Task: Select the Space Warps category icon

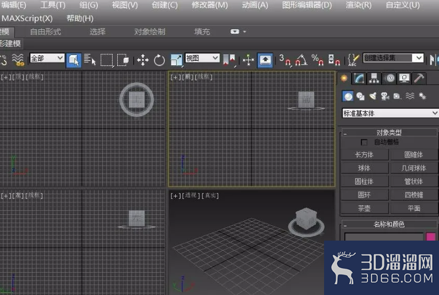Action: coord(410,96)
